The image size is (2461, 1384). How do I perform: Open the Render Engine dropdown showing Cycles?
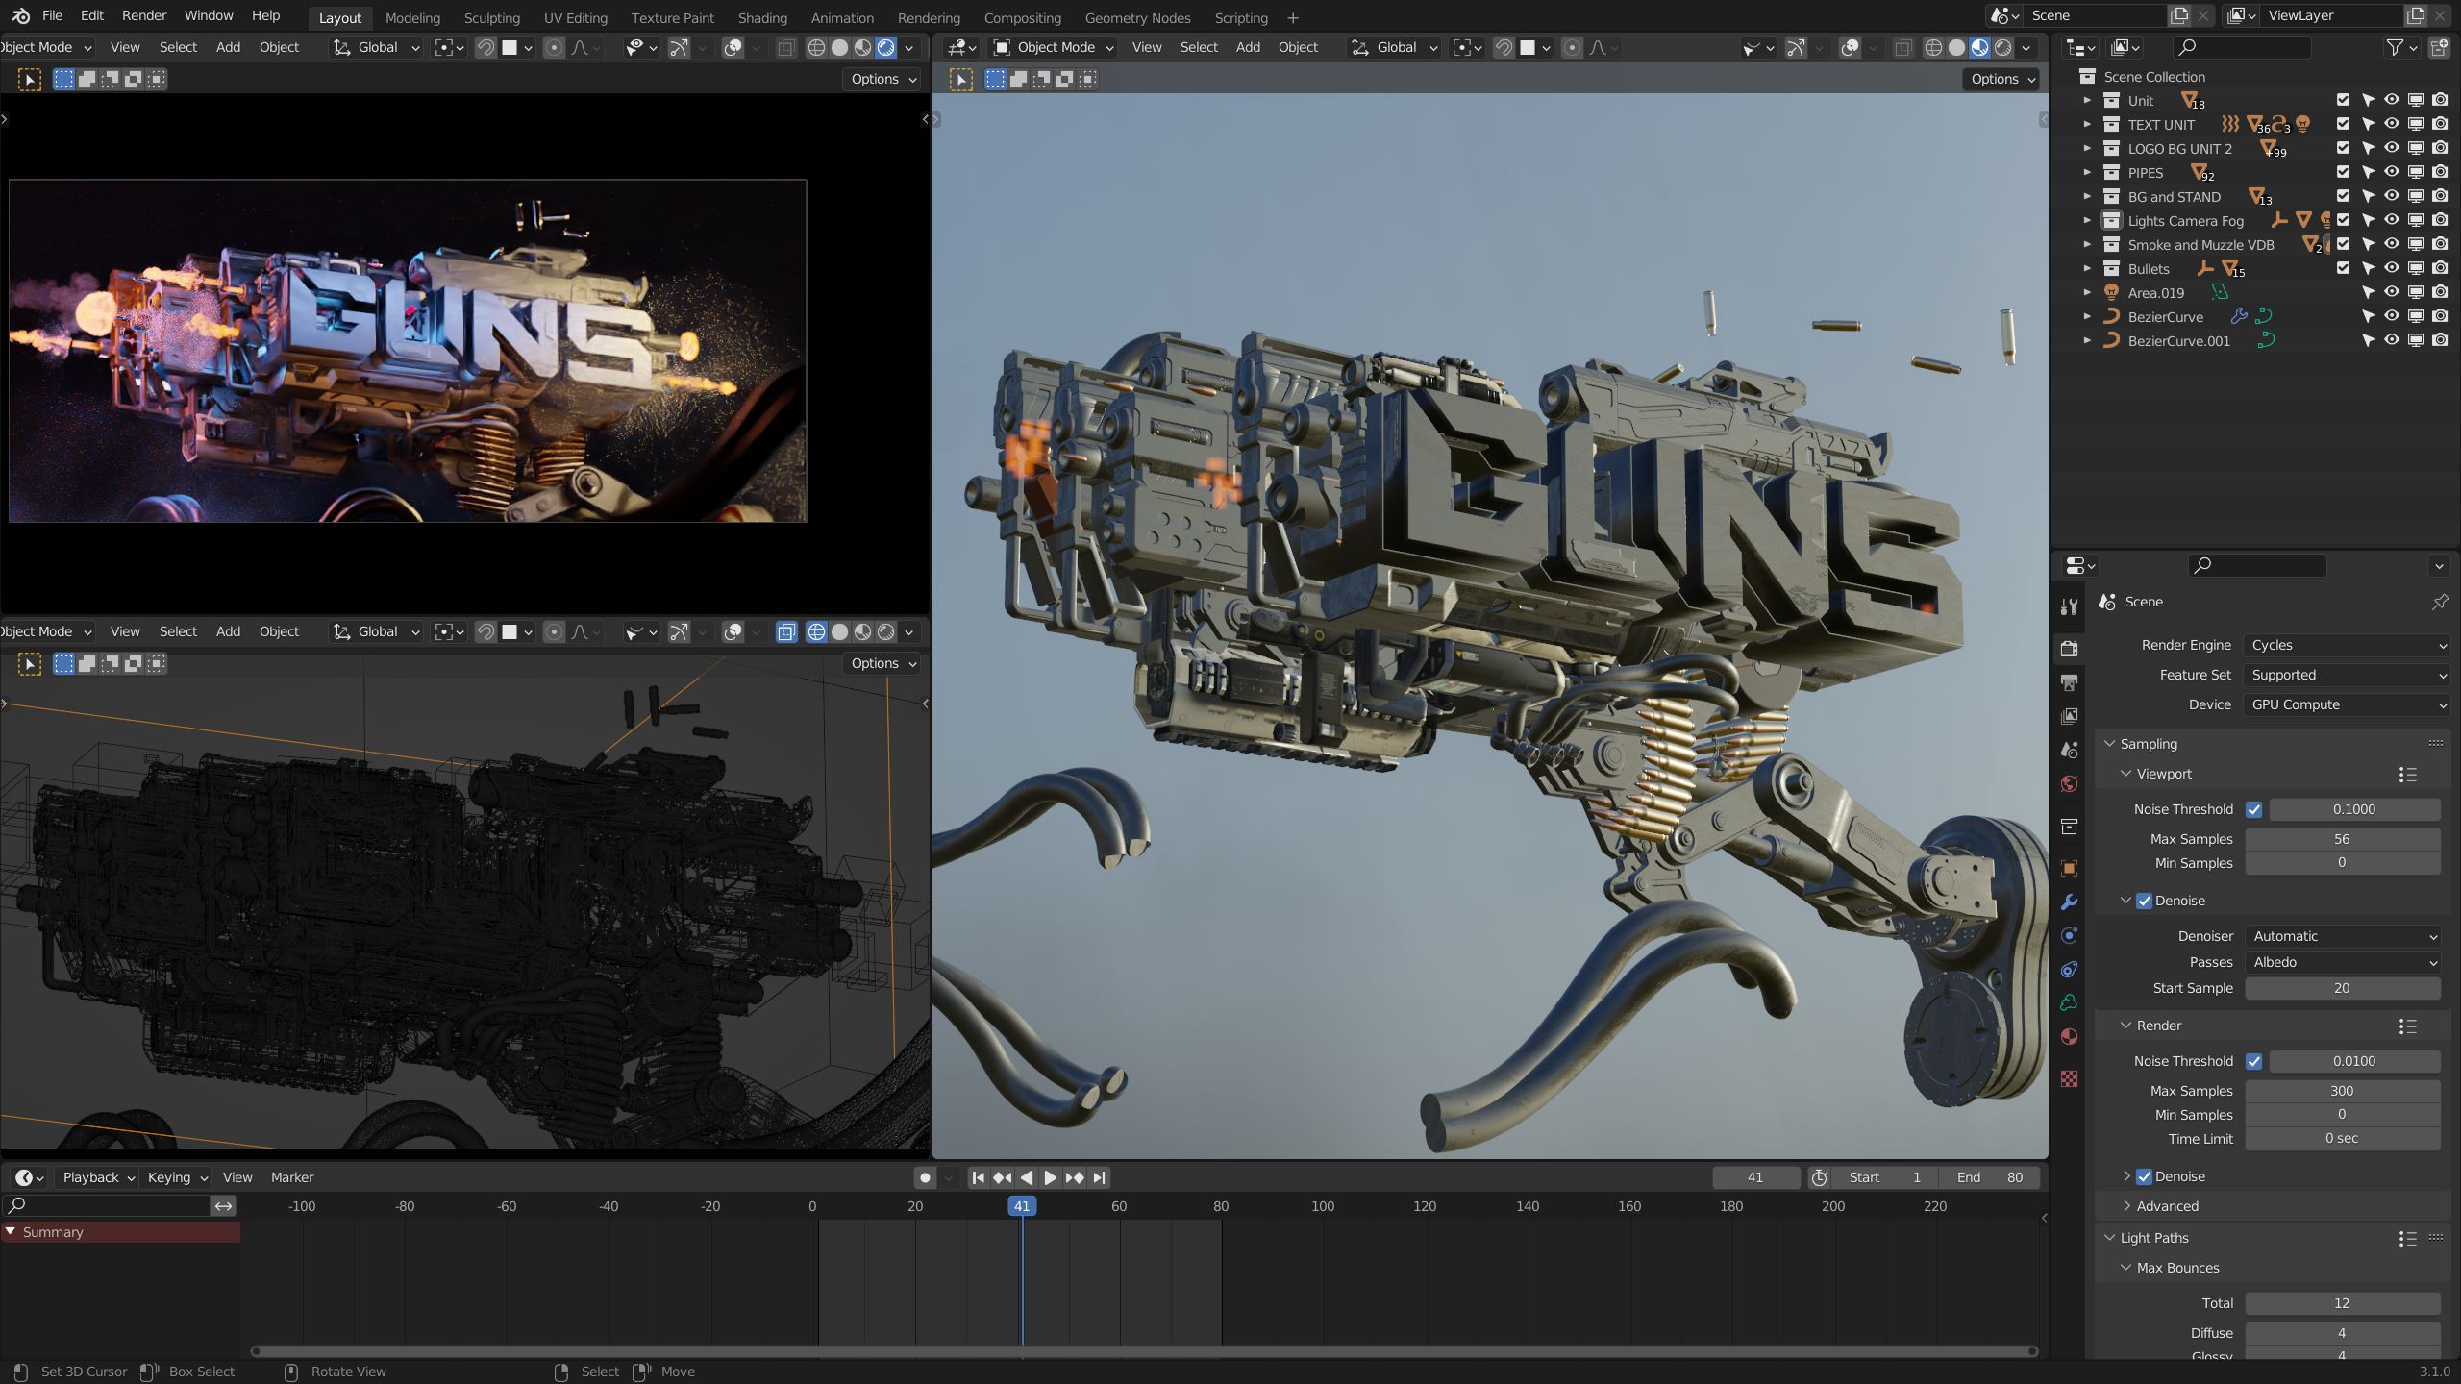(x=2346, y=645)
